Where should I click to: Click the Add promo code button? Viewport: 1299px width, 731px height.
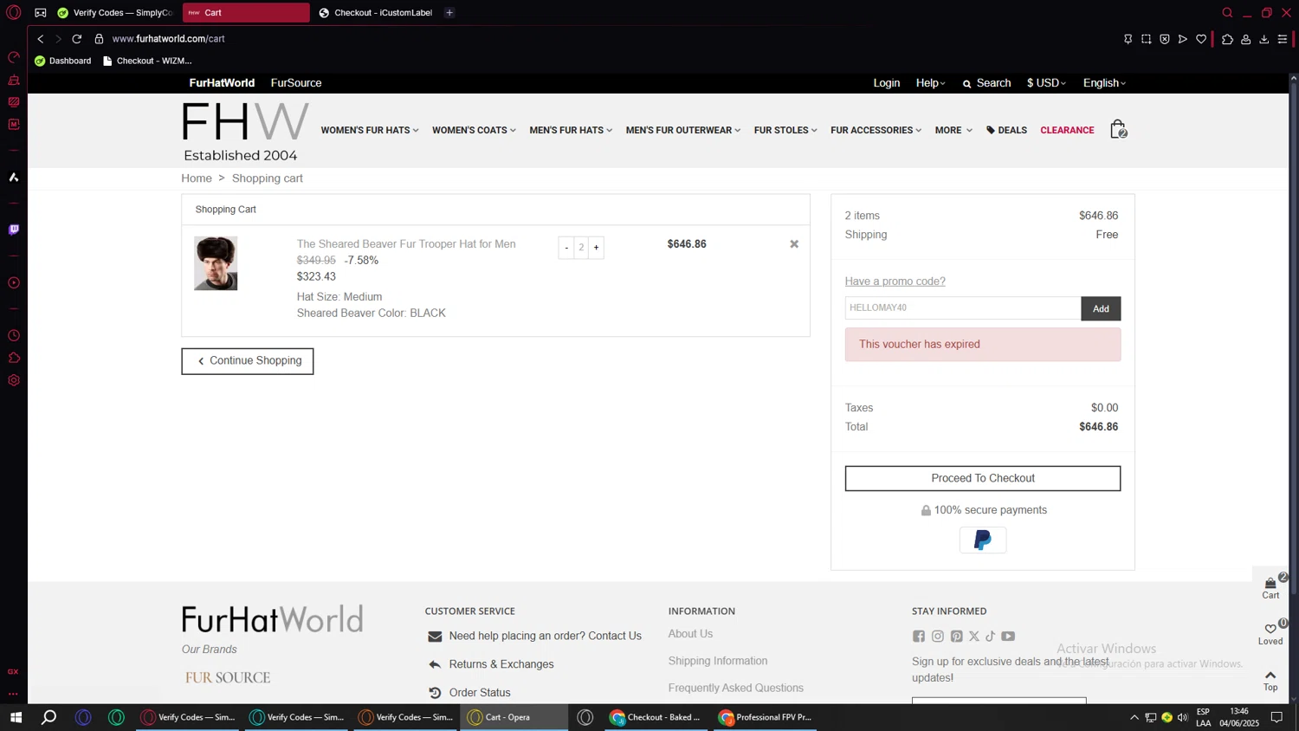pos(1101,308)
